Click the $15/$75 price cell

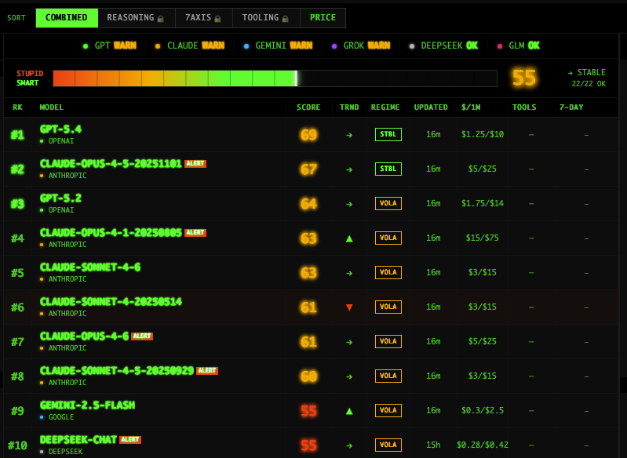coord(483,238)
